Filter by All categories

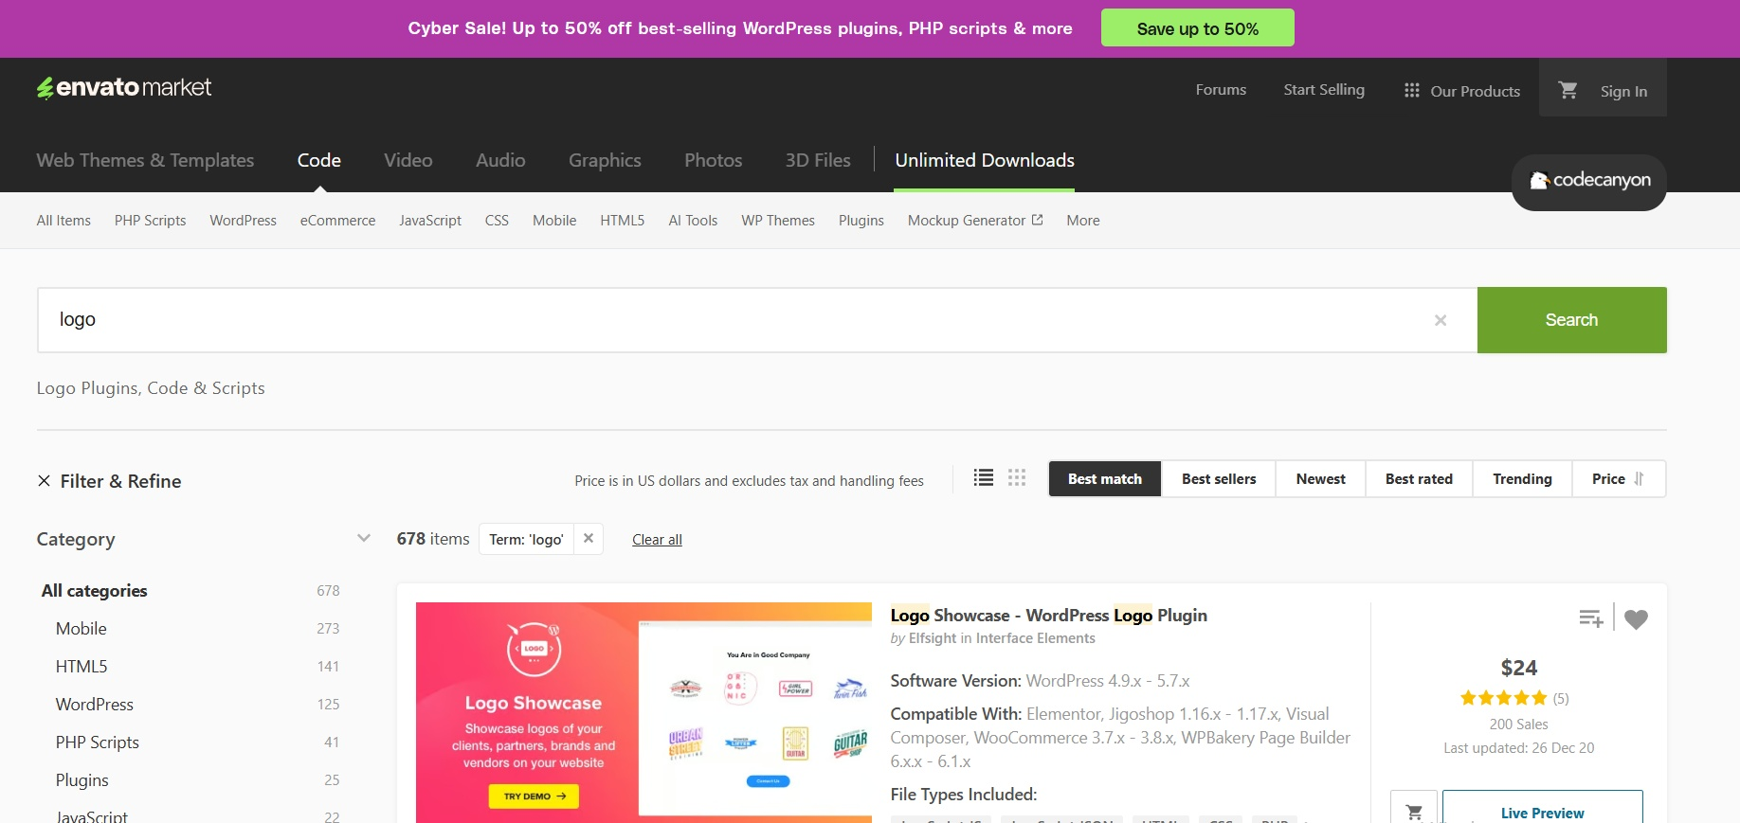(x=94, y=591)
